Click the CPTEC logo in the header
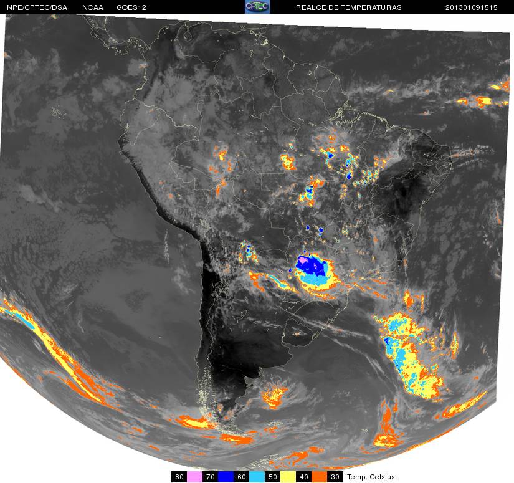Image resolution: width=514 pixels, height=483 pixels. (x=257, y=7)
